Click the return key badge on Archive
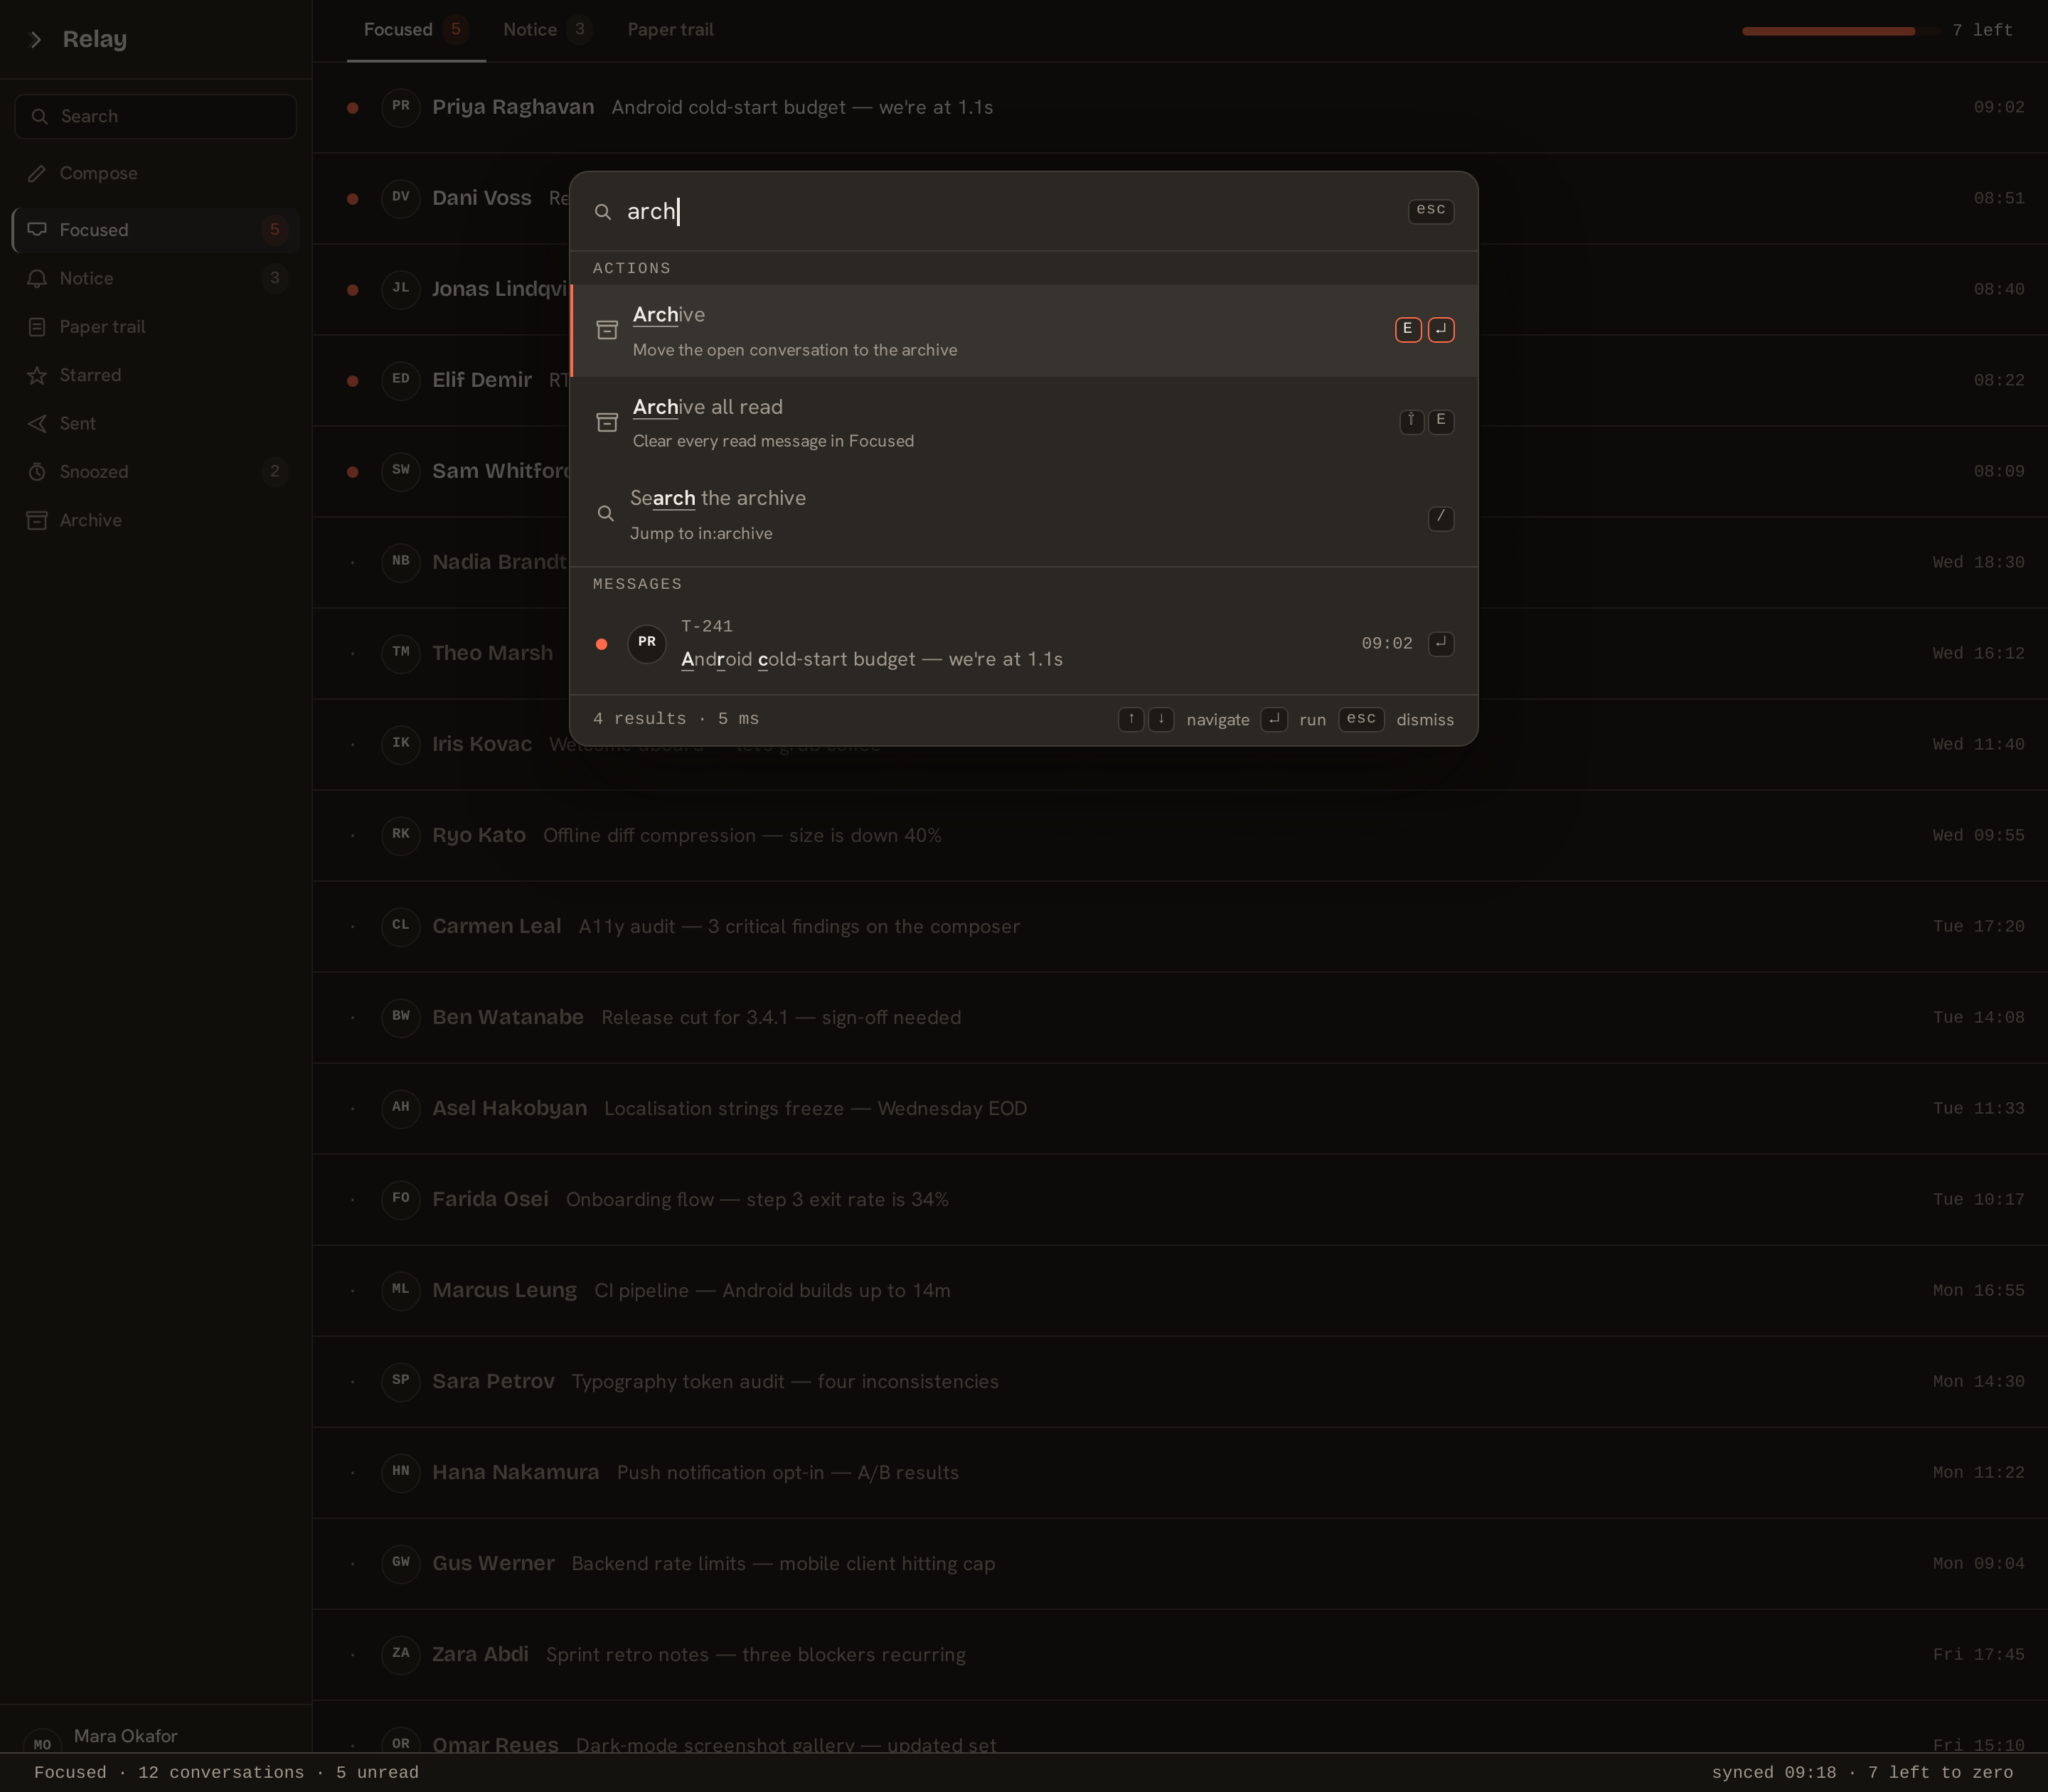Image resolution: width=2048 pixels, height=1792 pixels. (x=1441, y=329)
